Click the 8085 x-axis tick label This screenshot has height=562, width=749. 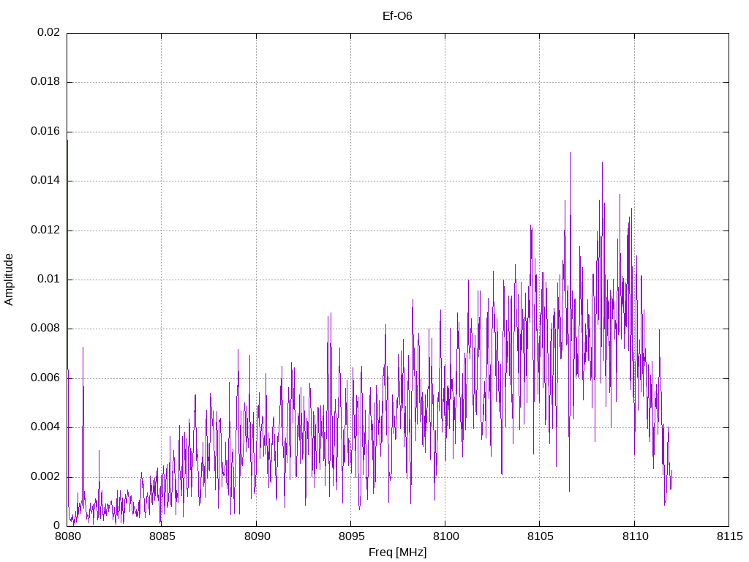pos(162,536)
